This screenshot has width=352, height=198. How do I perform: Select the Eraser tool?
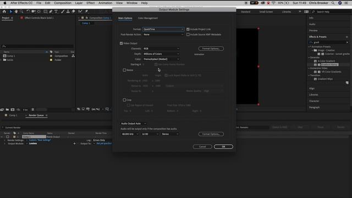click(x=73, y=12)
